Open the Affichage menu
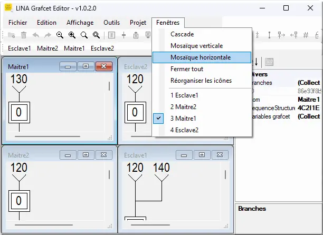The height and width of the screenshot is (235, 323). pyautogui.click(x=80, y=23)
